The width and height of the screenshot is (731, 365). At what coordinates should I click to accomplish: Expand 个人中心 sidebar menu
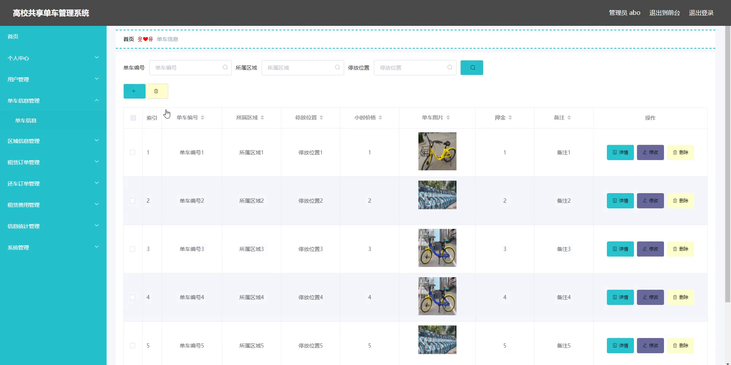pyautogui.click(x=53, y=58)
